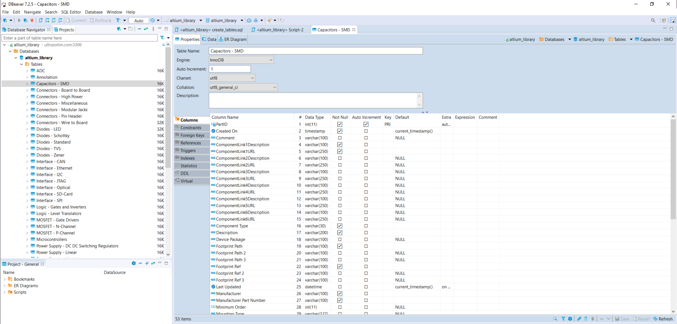The height and width of the screenshot is (324, 677).
Task: Switch to the ER Diagram tab
Action: point(233,39)
